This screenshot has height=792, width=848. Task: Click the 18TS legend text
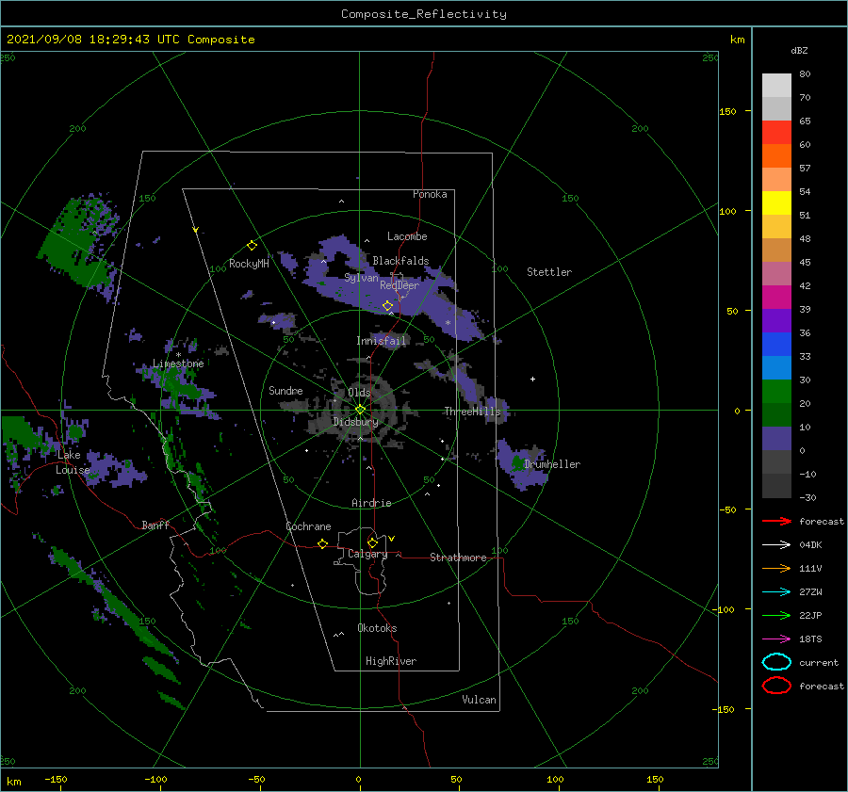tap(810, 639)
